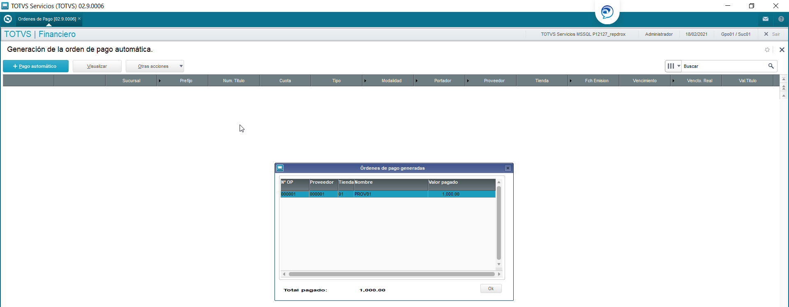Click the search magnifier icon

tap(771, 66)
